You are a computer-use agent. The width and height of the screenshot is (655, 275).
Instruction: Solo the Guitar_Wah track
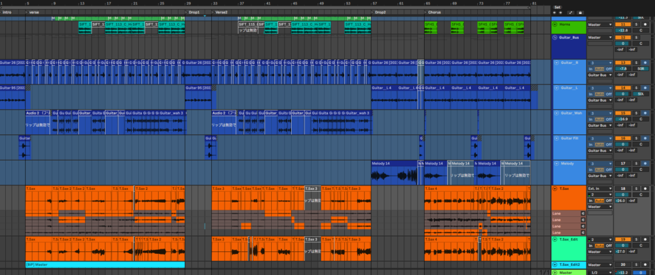pos(636,113)
